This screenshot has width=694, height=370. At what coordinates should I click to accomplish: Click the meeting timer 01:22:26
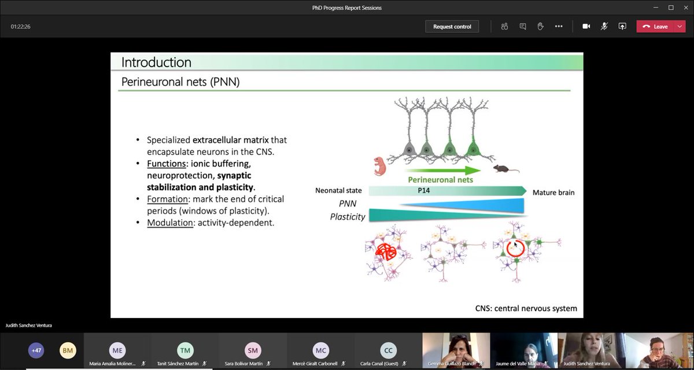(x=20, y=27)
